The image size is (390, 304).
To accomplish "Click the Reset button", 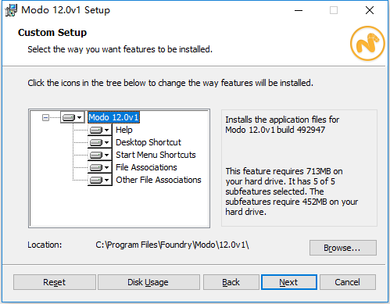I will 55,282.
